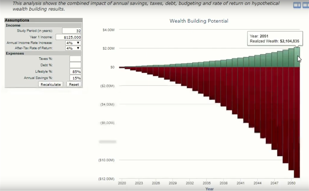This screenshot has height=191, width=309.
Task: Click the left film-strip video icon
Action: pos(297,5)
